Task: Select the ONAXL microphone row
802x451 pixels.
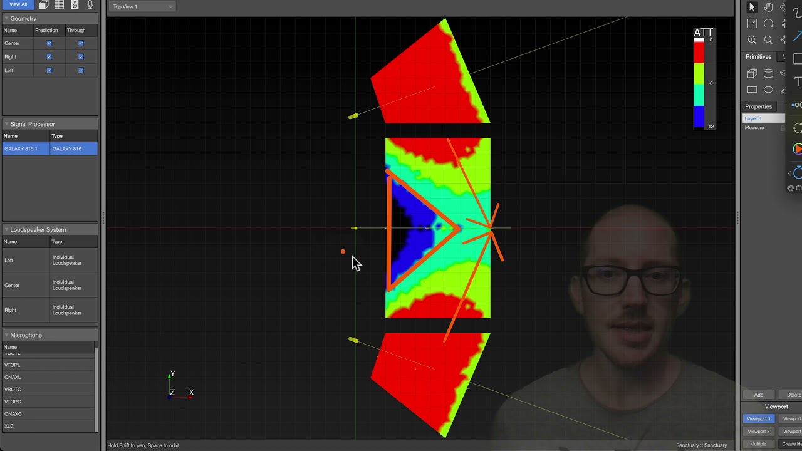Action: tap(48, 377)
